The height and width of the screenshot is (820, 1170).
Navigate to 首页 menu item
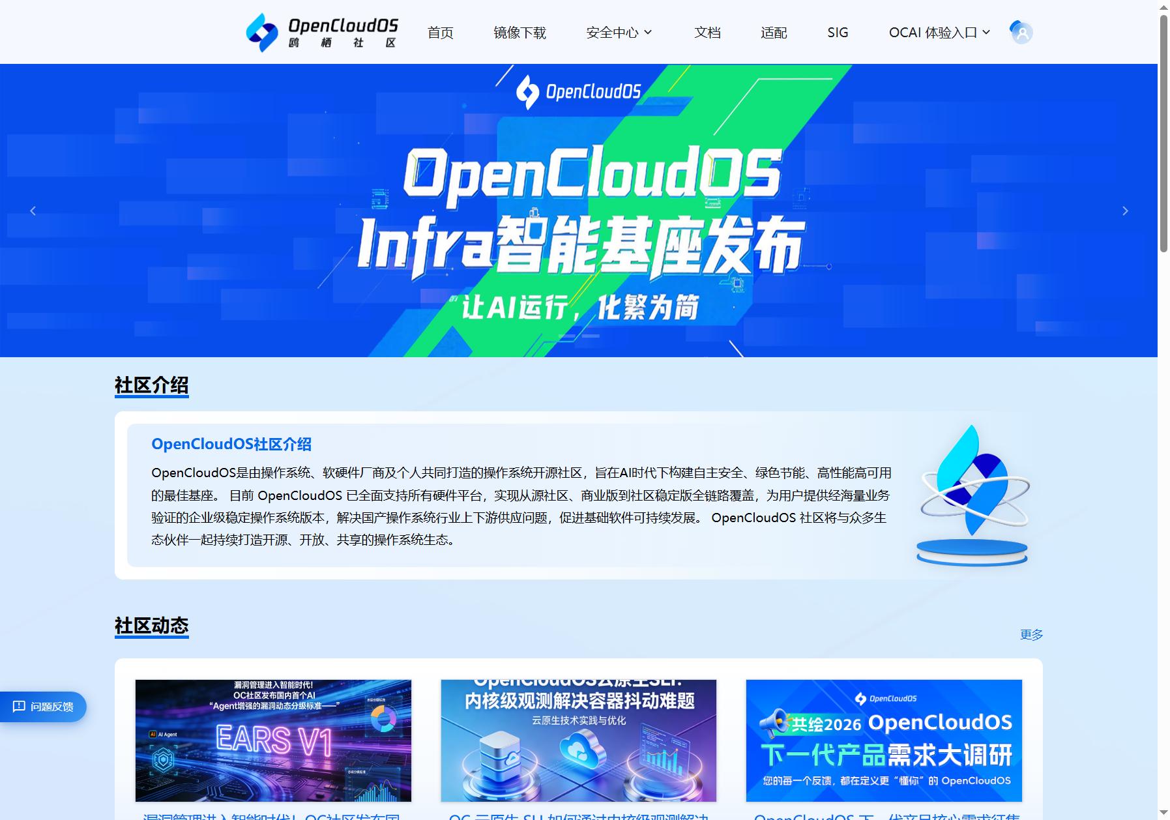[441, 33]
